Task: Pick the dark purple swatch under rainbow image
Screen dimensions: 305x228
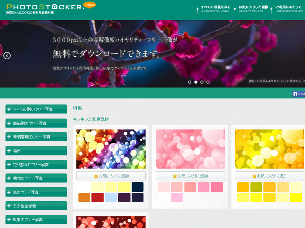Action: tap(125, 198)
